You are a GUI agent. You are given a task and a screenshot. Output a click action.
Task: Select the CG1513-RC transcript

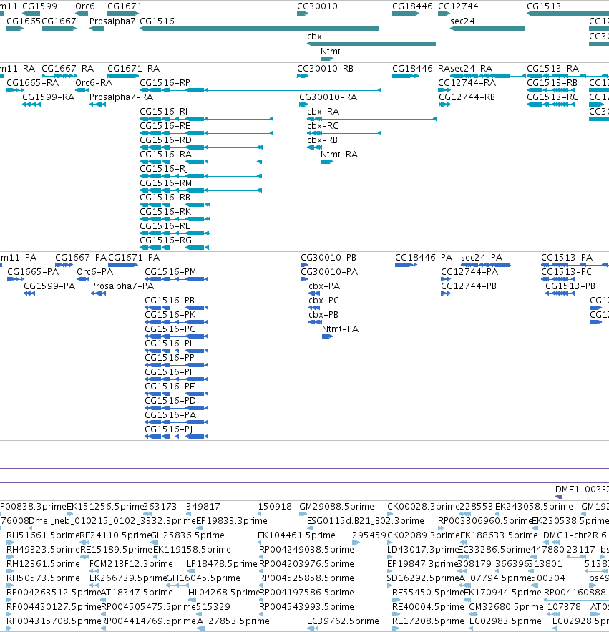coord(551,104)
